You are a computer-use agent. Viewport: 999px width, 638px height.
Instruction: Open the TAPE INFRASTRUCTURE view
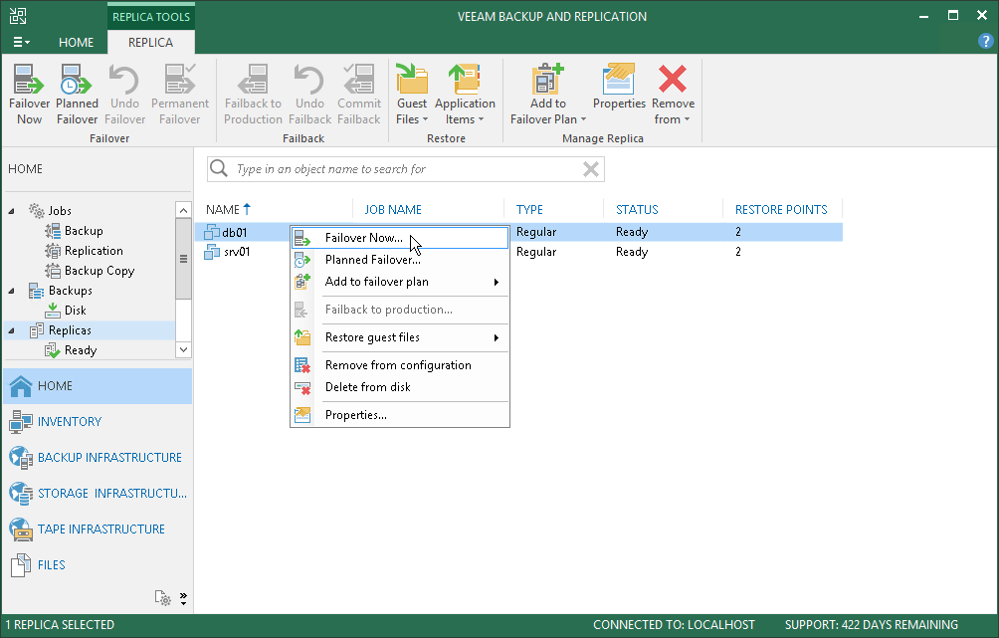click(x=98, y=529)
